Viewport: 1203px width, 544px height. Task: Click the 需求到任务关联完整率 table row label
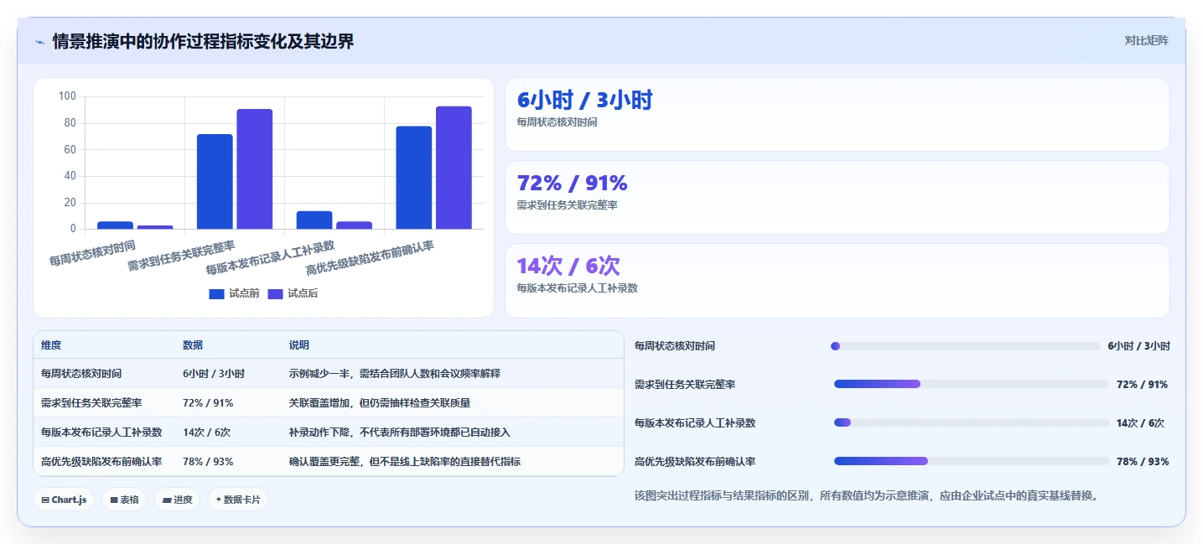(x=91, y=403)
